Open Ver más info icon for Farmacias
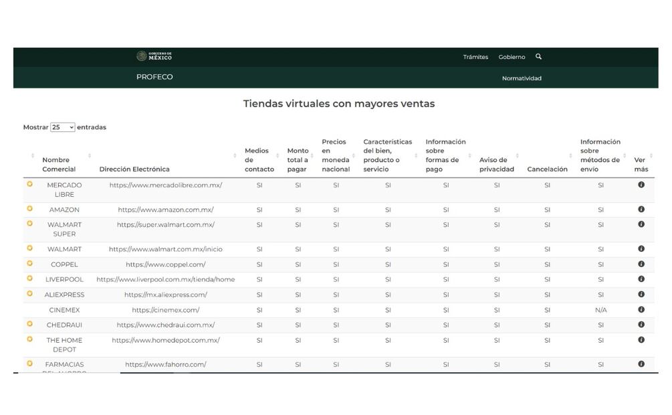 tap(641, 364)
